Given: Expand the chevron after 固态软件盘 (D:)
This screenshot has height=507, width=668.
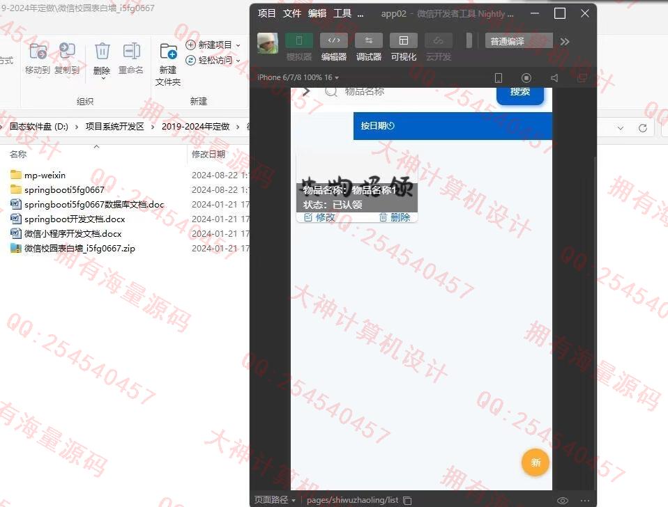Looking at the screenshot, I should point(77,127).
